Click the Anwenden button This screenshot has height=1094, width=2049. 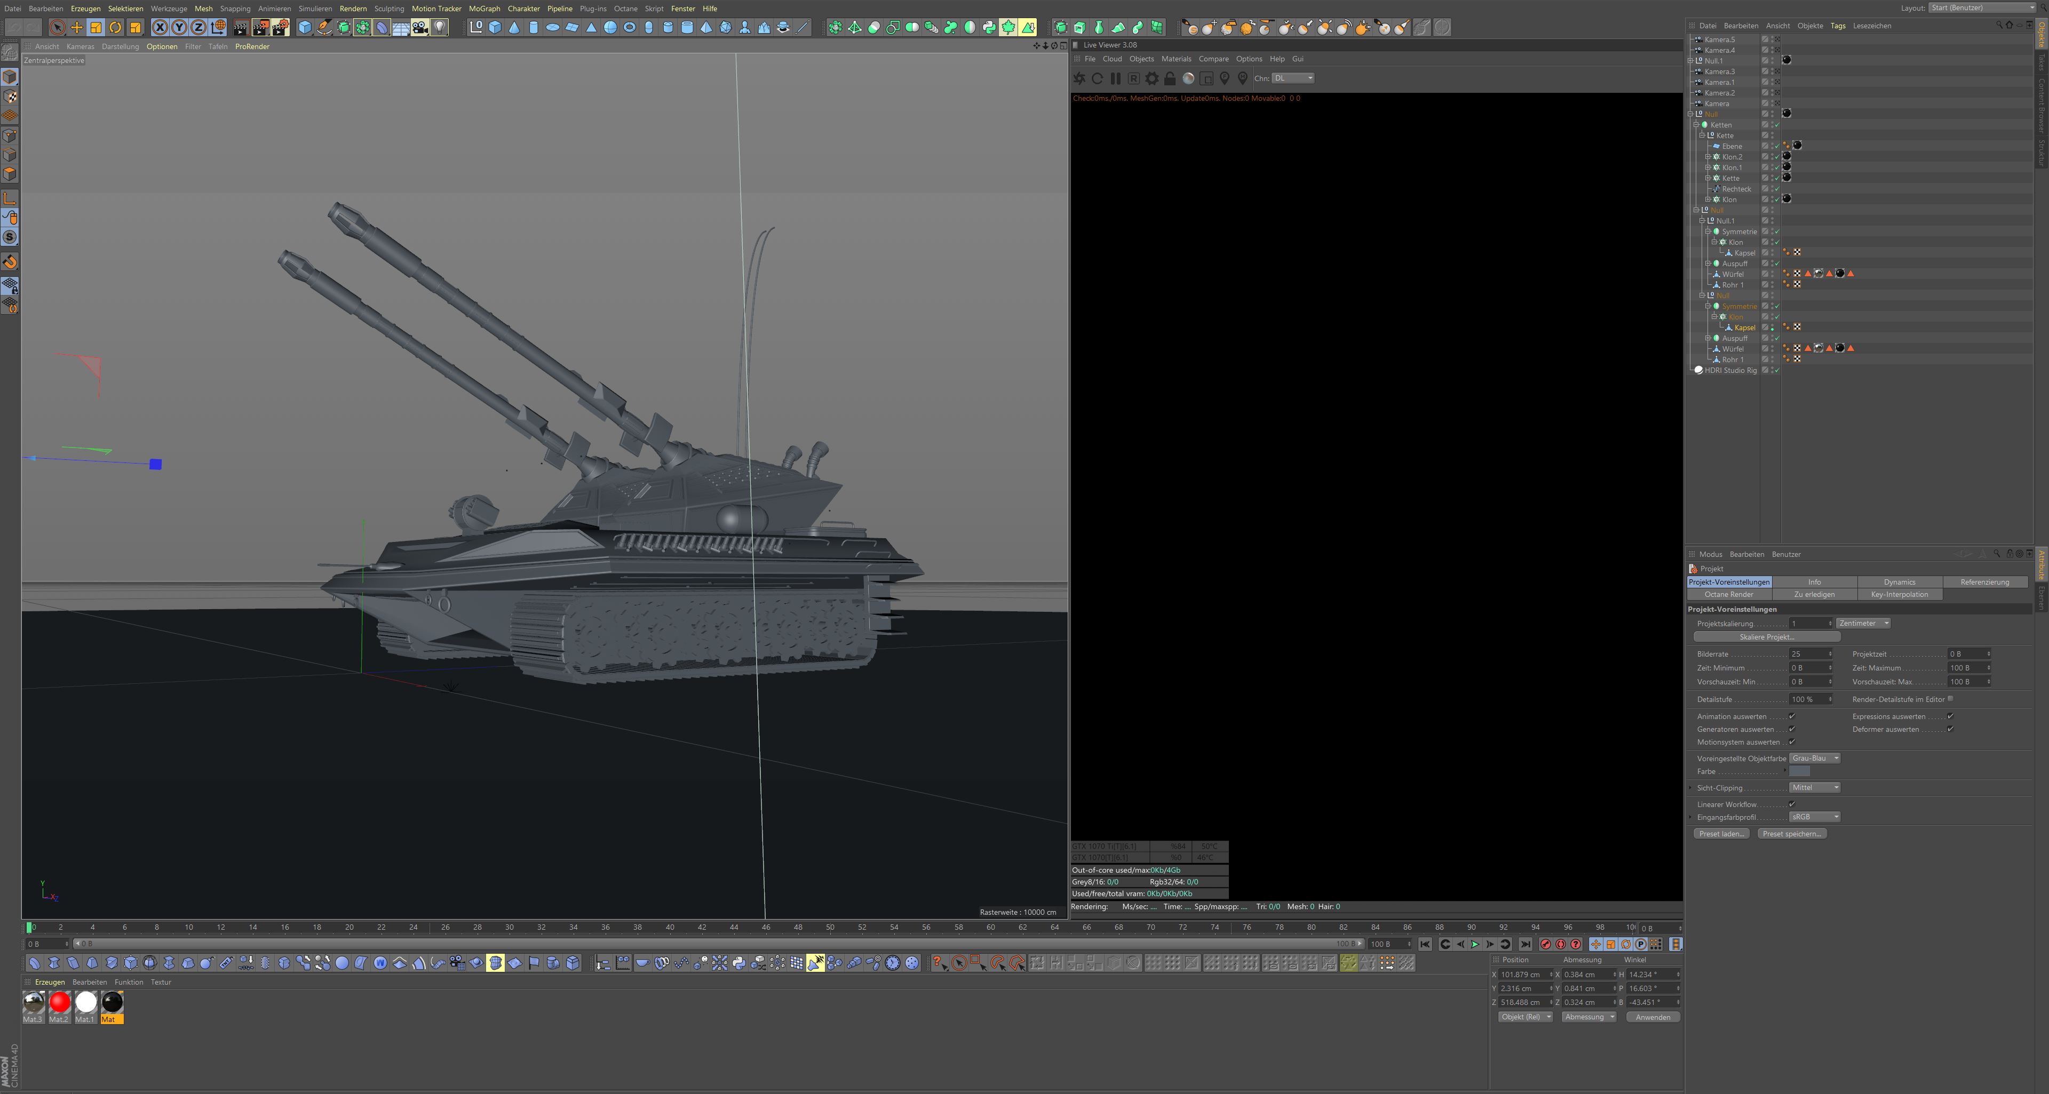click(x=1652, y=1017)
